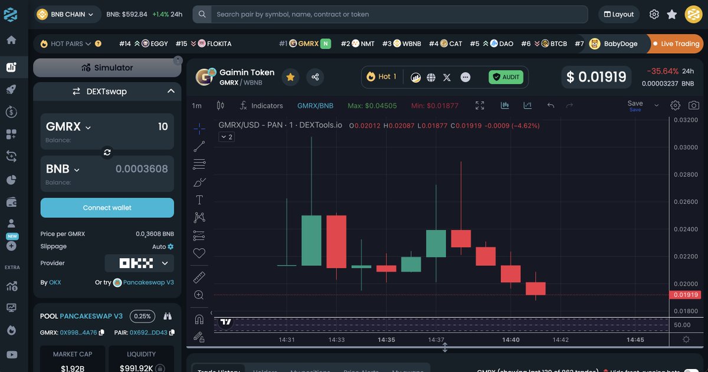Toggle the magnet snap tool

pos(199,319)
